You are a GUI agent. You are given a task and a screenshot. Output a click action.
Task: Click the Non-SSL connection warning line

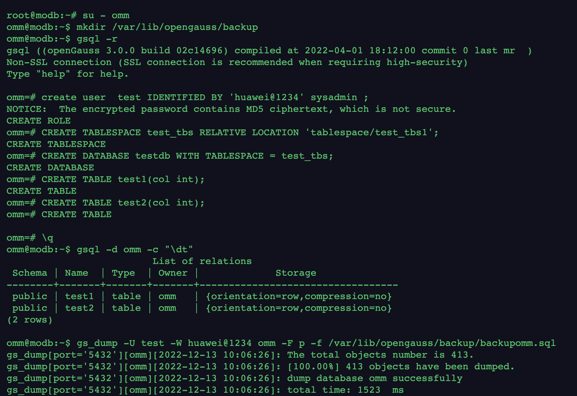pos(237,62)
